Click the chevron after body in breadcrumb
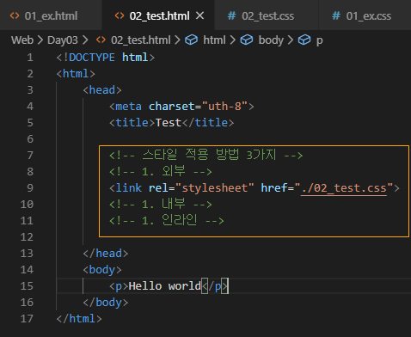The image size is (411, 337). [291, 40]
